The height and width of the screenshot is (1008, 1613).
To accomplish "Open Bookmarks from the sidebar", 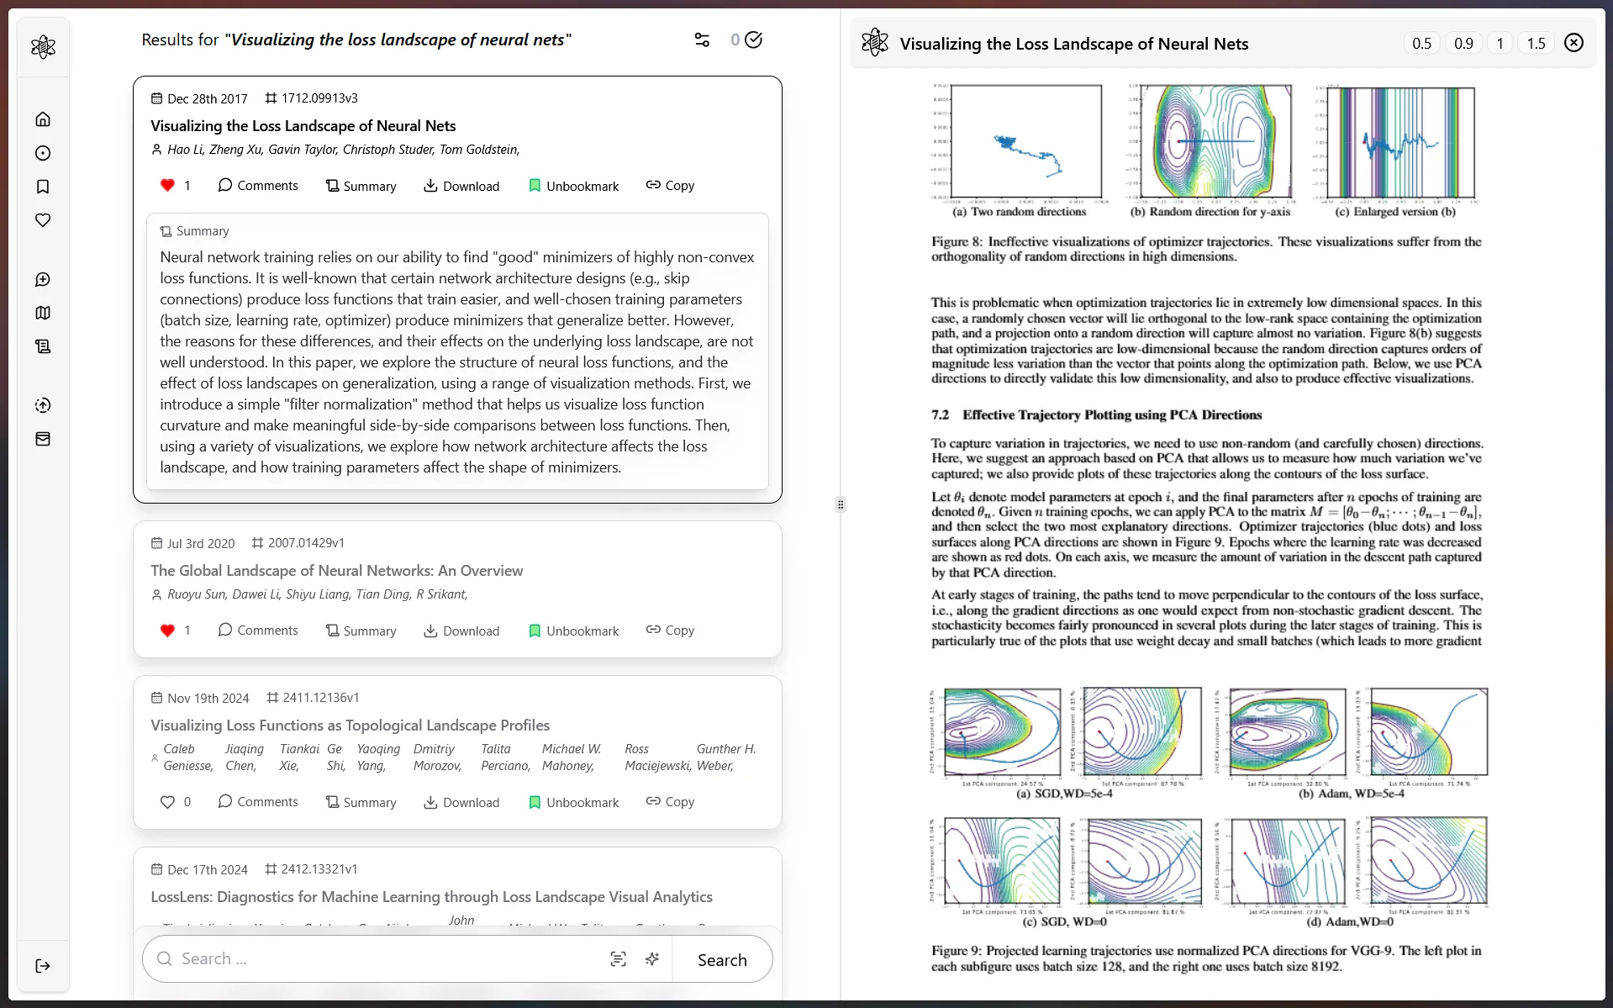I will click(x=43, y=187).
